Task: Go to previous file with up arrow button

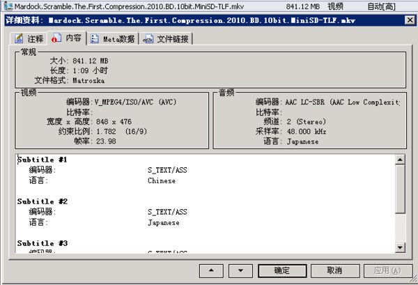Action: [211, 270]
